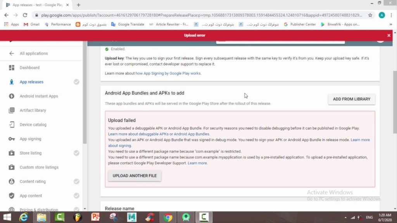This screenshot has width=397, height=223.
Task: Switch to Chrome in taskbar
Action: point(167,217)
